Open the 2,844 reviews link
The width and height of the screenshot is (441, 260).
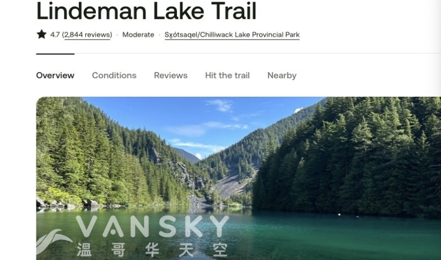88,35
